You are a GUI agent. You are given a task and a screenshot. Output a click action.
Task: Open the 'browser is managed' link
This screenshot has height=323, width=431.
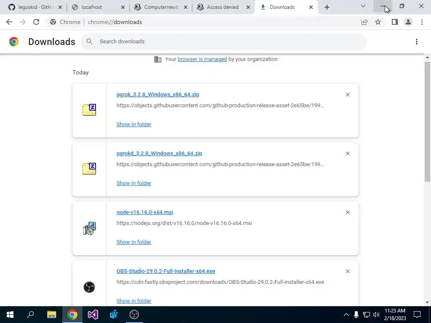click(x=202, y=59)
